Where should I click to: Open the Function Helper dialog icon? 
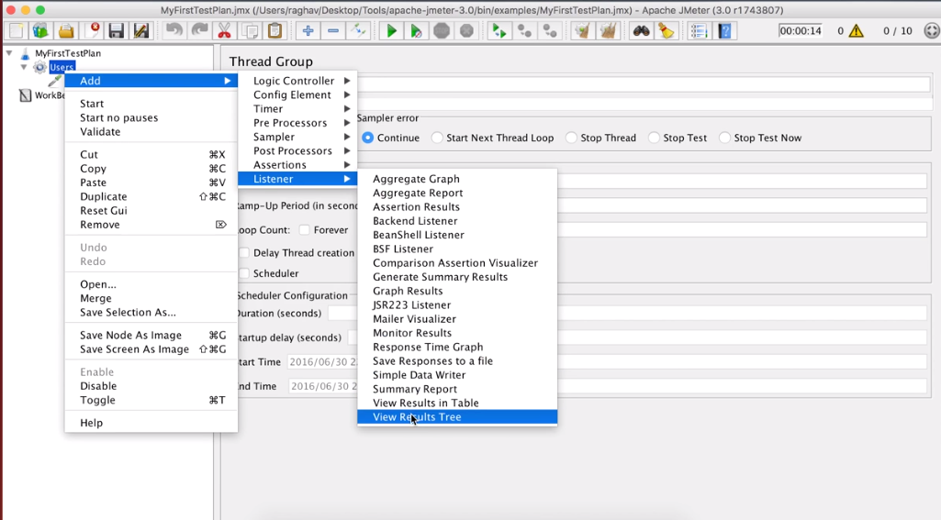click(700, 30)
